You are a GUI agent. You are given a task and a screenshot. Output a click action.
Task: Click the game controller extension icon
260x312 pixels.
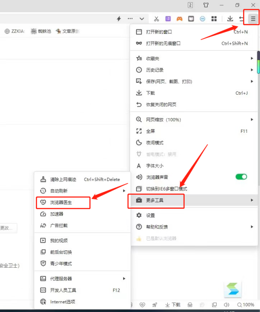[179, 19]
